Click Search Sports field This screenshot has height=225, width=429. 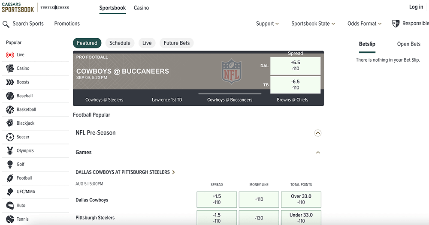point(28,24)
